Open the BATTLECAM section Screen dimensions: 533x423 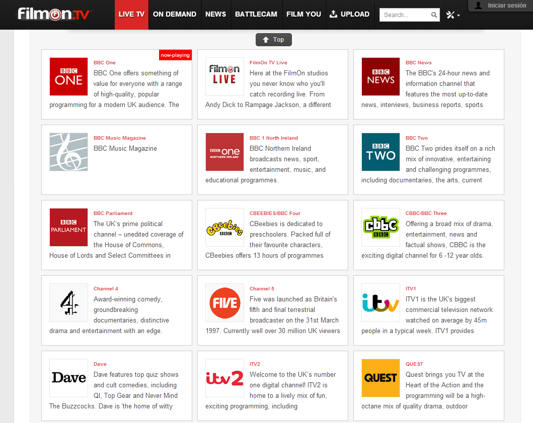pos(256,15)
